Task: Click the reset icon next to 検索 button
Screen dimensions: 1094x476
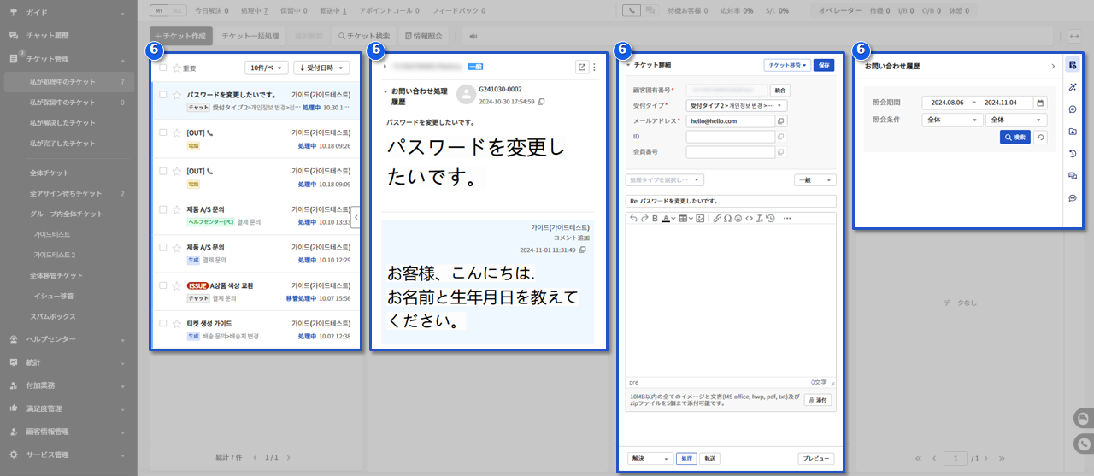Action: 1040,137
